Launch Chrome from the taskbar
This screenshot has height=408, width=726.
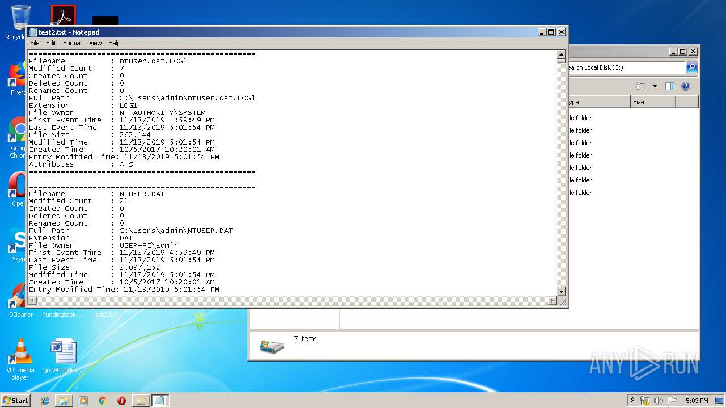click(x=102, y=401)
